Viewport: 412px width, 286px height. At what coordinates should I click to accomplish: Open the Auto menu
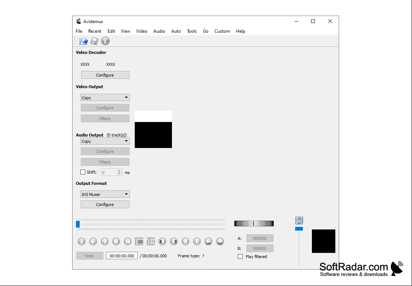click(176, 31)
